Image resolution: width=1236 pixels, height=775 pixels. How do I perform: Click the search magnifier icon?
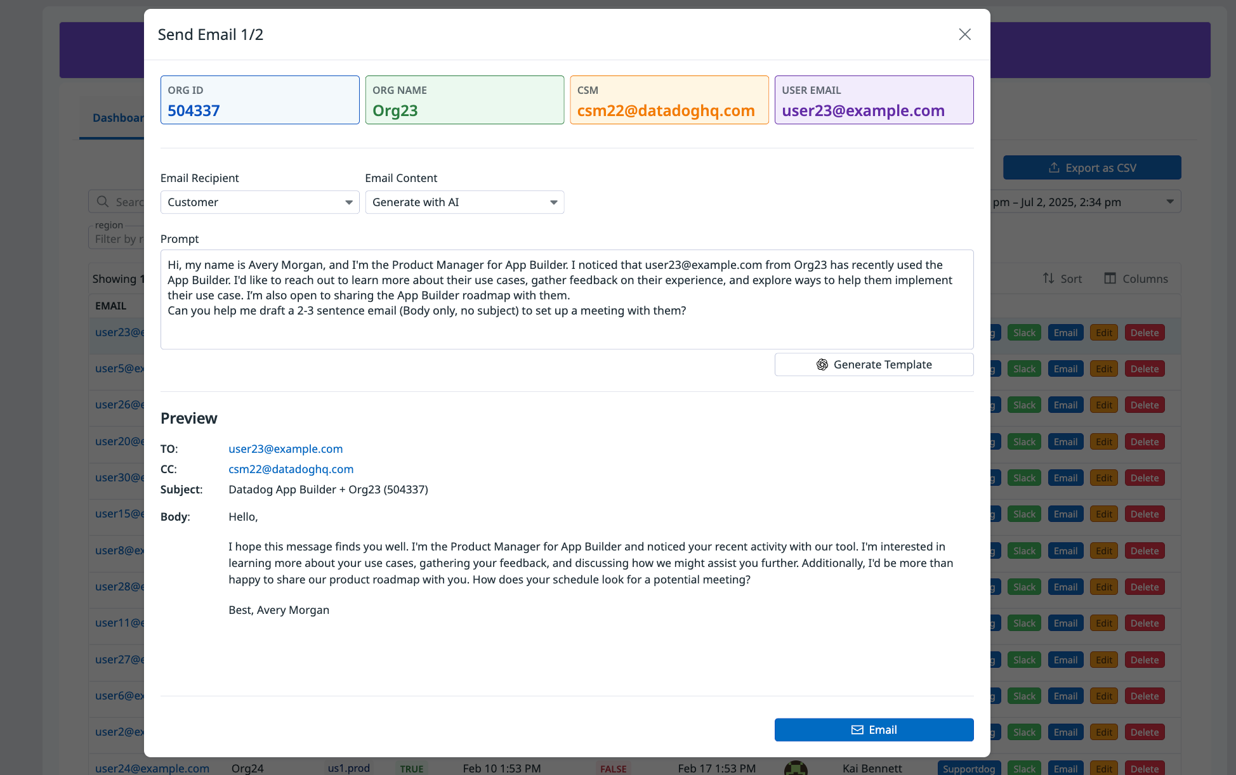(103, 202)
